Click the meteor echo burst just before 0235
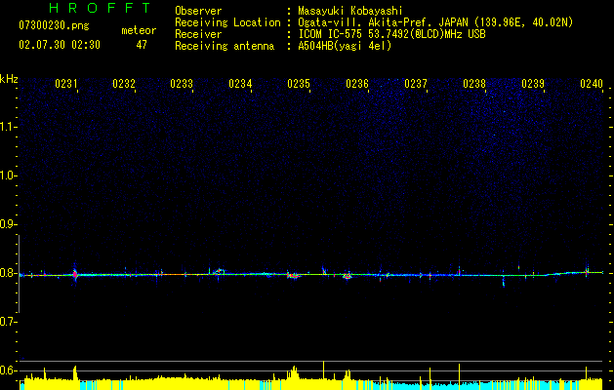Image resolution: width=614 pixels, height=390 pixels. (x=293, y=275)
